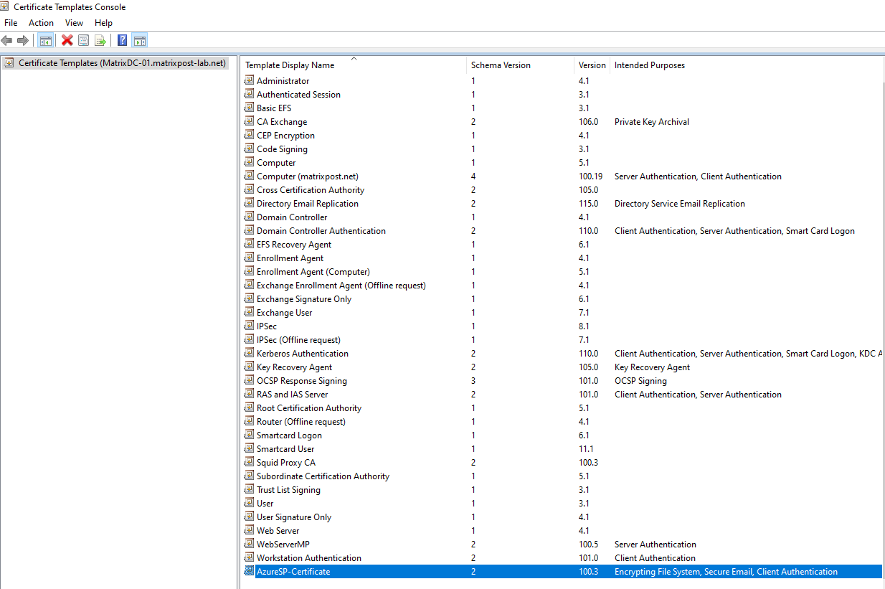
Task: Click the Certificate Templates node icon in tree
Action: (9, 63)
